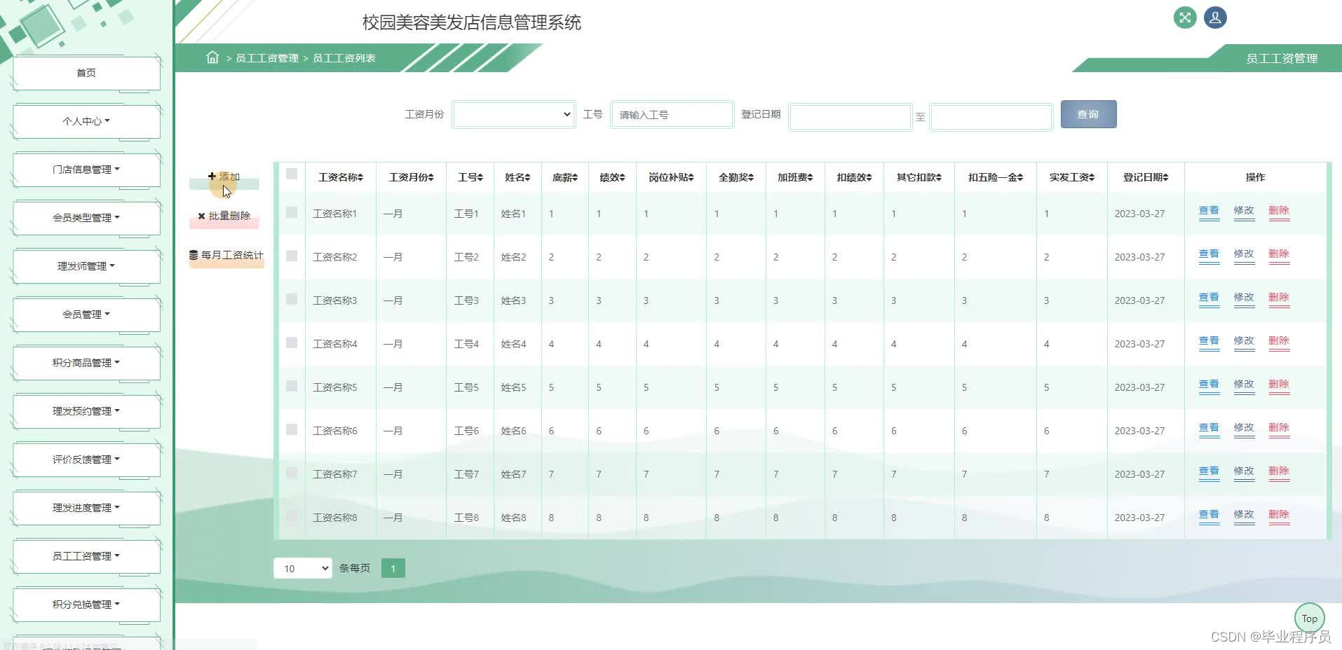Open the 工资月份 dropdown filter

pyautogui.click(x=514, y=114)
